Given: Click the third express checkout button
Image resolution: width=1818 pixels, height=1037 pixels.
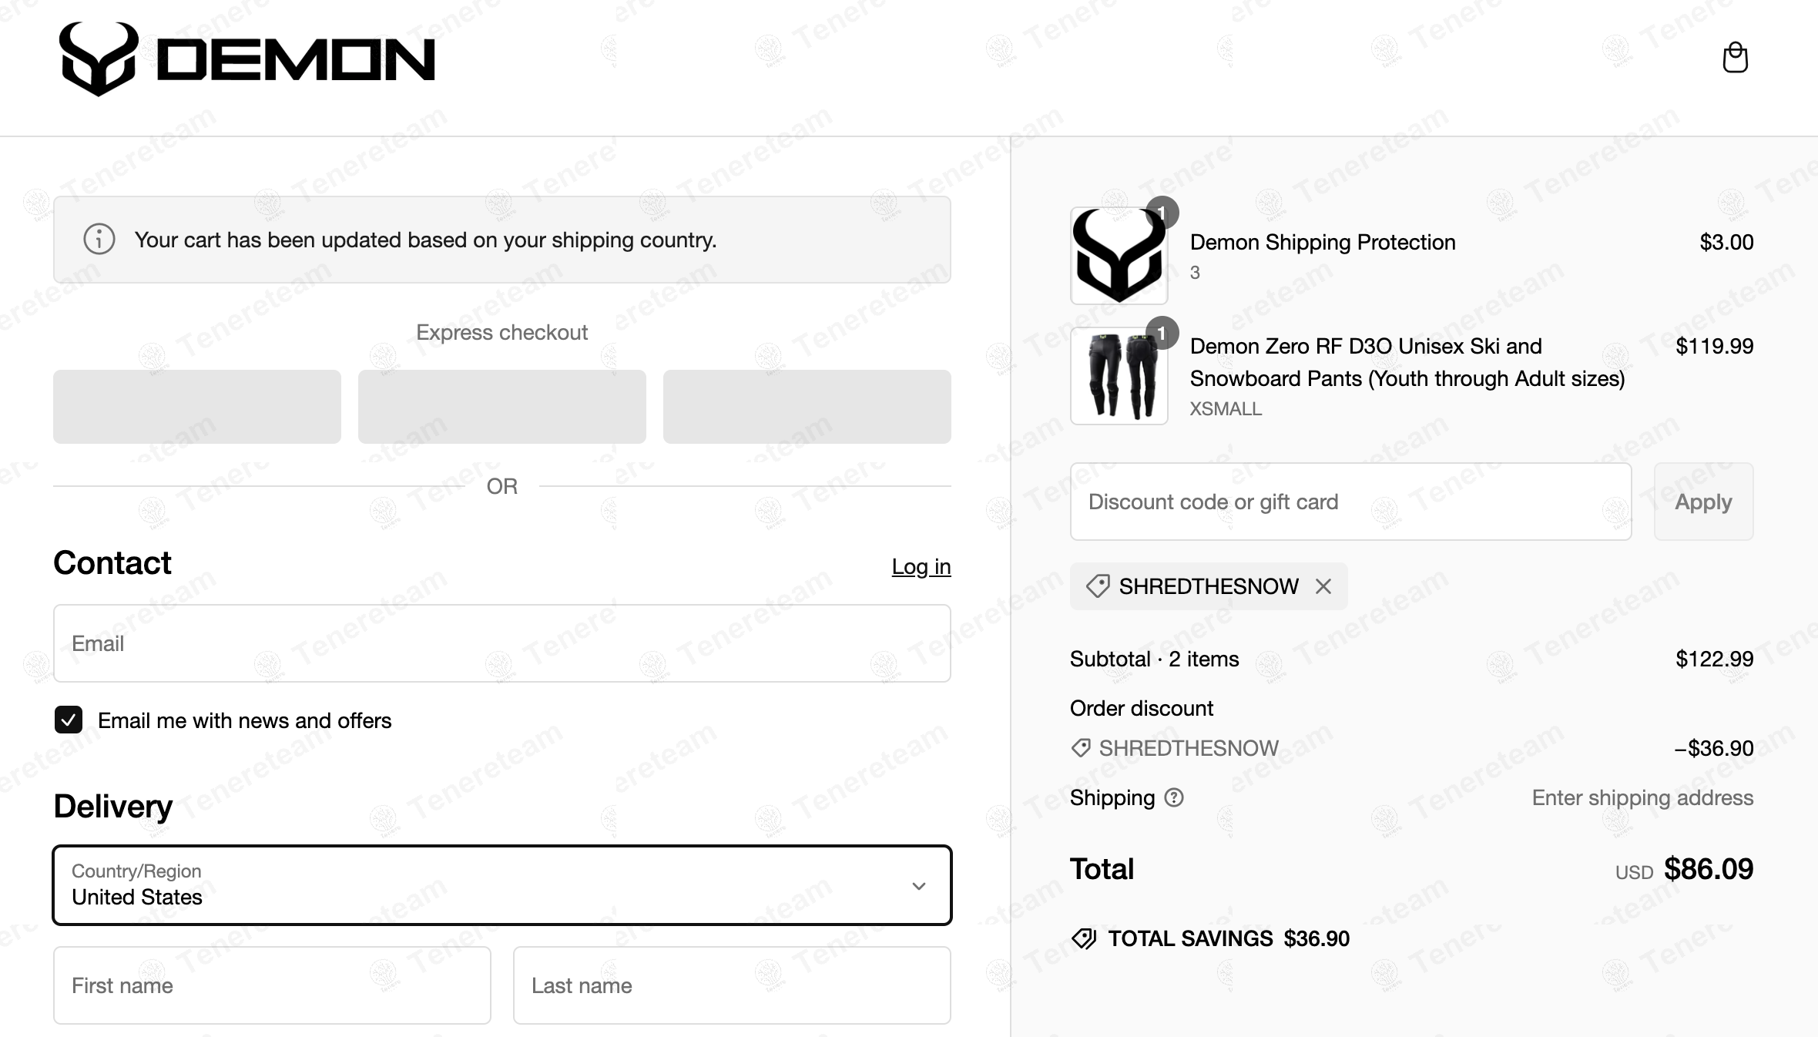Looking at the screenshot, I should (x=807, y=407).
